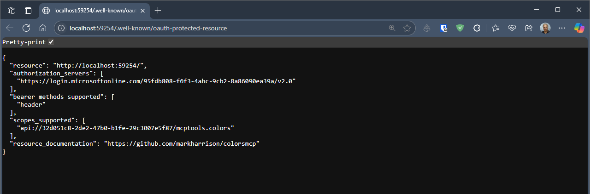Open Settings and more ellipsis menu
590x194 pixels.
coord(562,28)
